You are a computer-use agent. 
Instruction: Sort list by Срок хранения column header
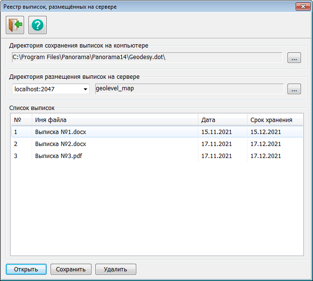(274, 120)
